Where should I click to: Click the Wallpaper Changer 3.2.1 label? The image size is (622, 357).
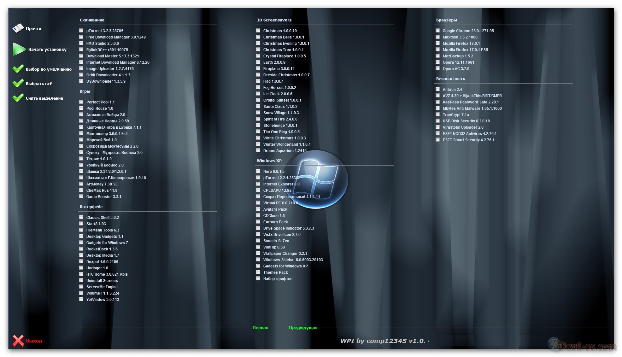285,254
